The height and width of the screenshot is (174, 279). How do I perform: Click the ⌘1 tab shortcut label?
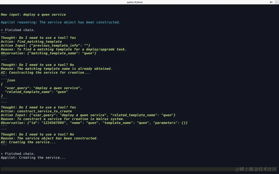tap(271, 2)
